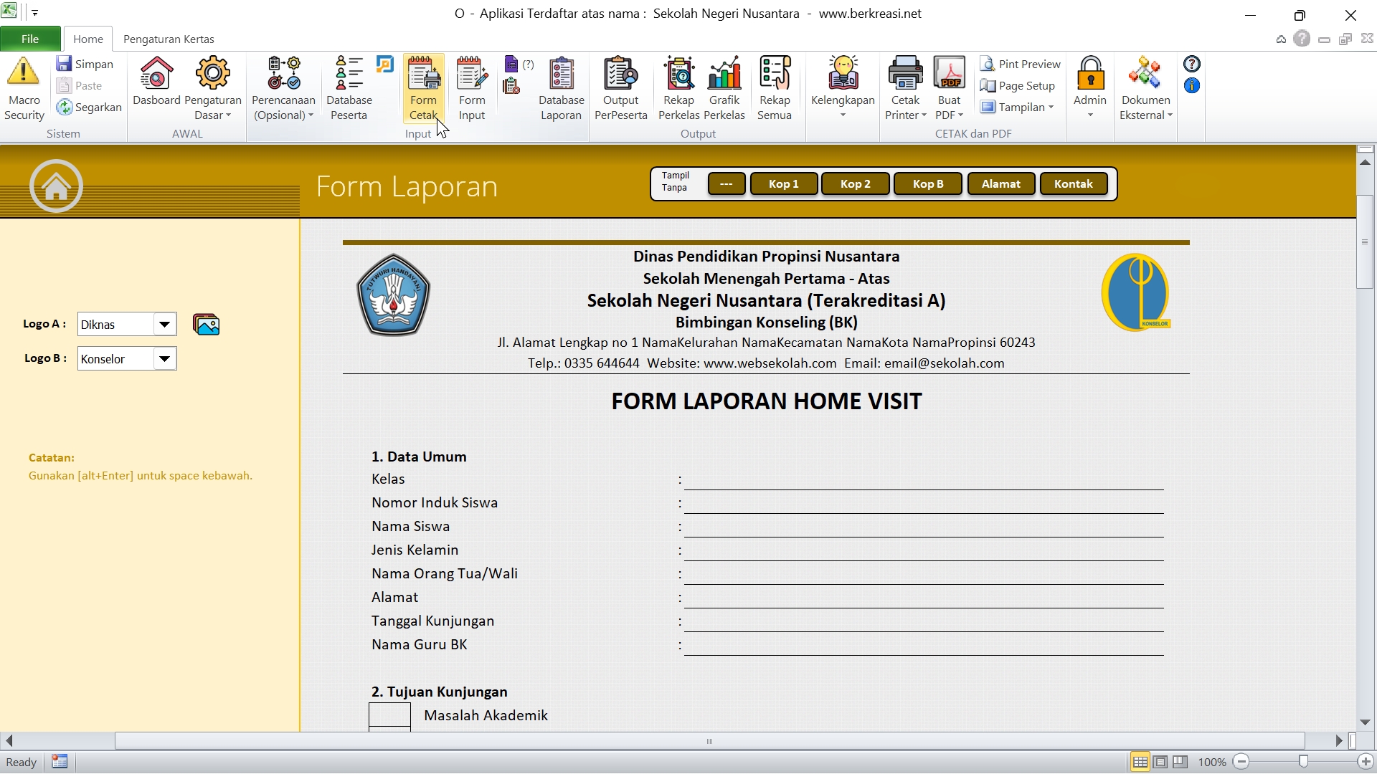Screen dimensions: 1377x774
Task: Click the Alamat button
Action: (1000, 184)
